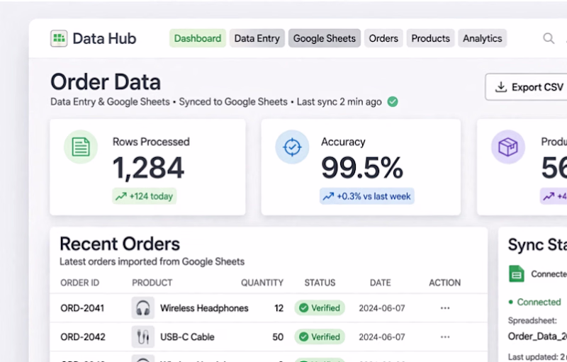Open actions menu for ORD-2041
This screenshot has height=362, width=567.
tap(445, 308)
